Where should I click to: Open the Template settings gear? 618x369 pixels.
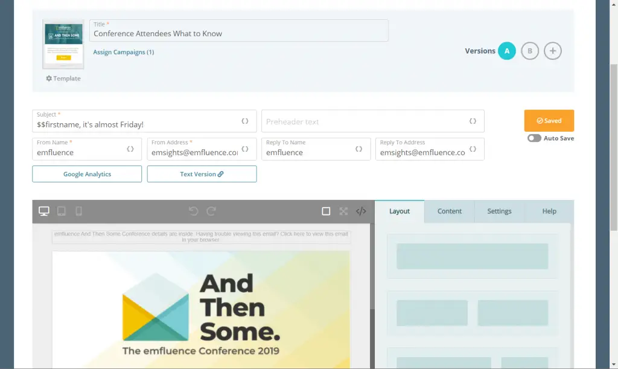(63, 79)
